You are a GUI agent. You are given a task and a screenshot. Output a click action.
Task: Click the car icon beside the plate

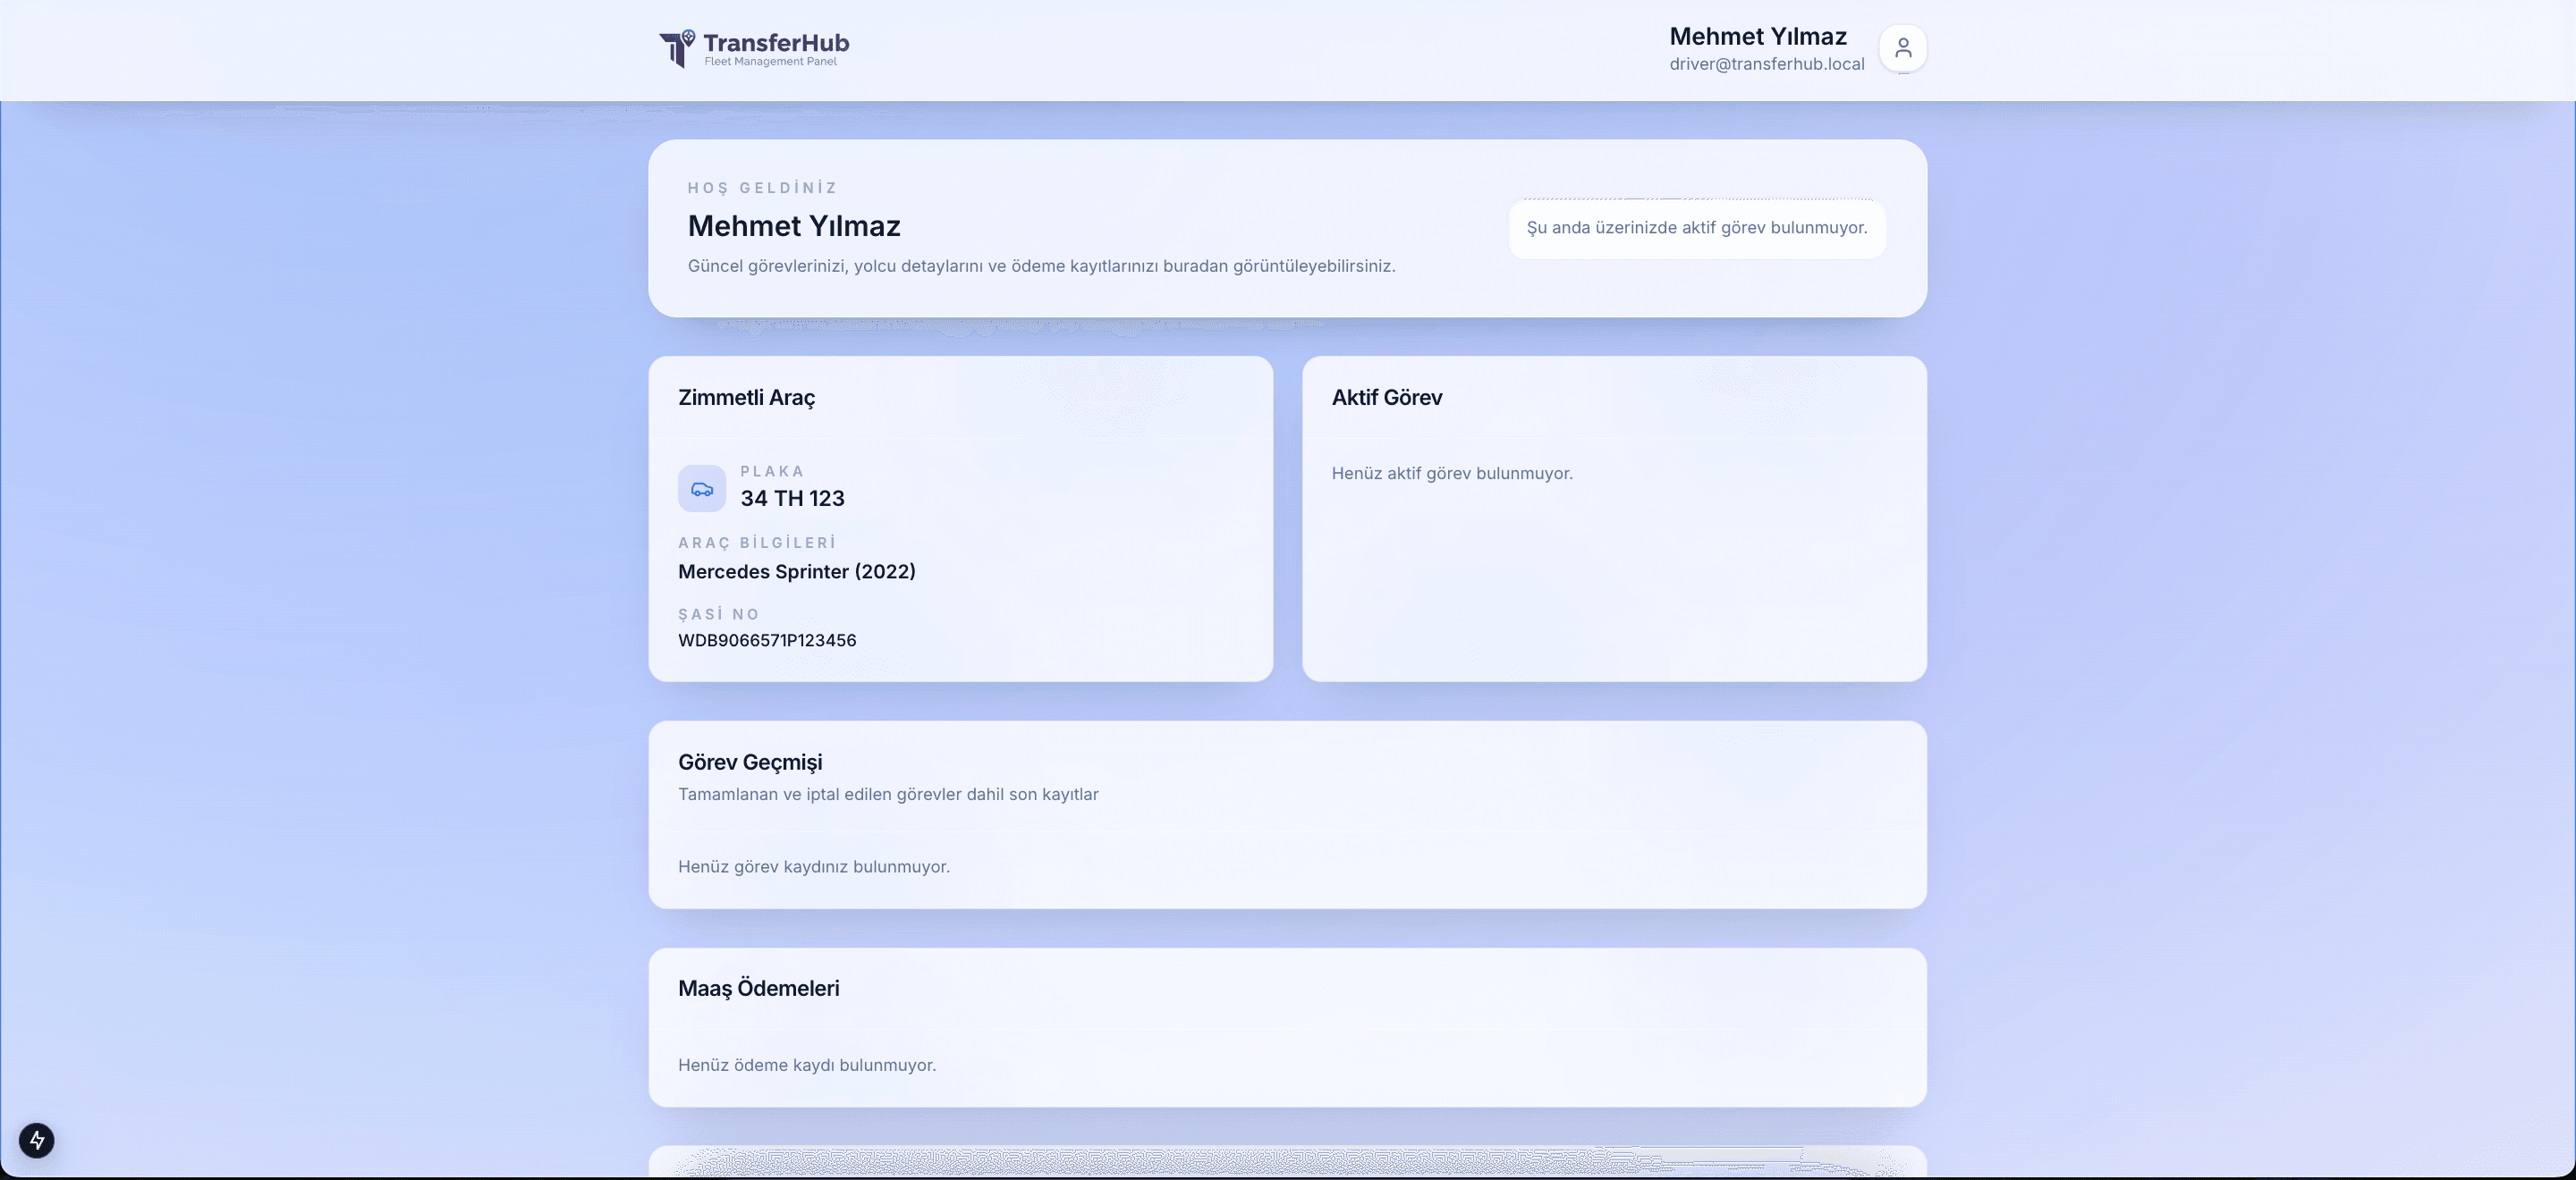[702, 489]
